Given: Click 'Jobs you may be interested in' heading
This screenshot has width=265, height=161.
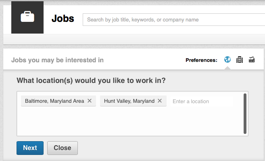Looking at the screenshot, I should pyautogui.click(x=57, y=60).
